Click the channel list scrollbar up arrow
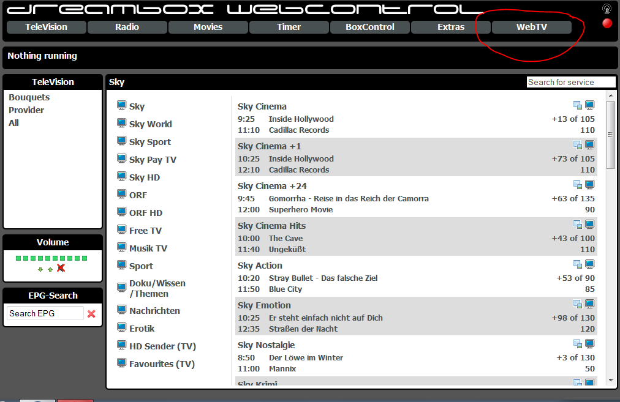620x402 pixels. pos(611,95)
